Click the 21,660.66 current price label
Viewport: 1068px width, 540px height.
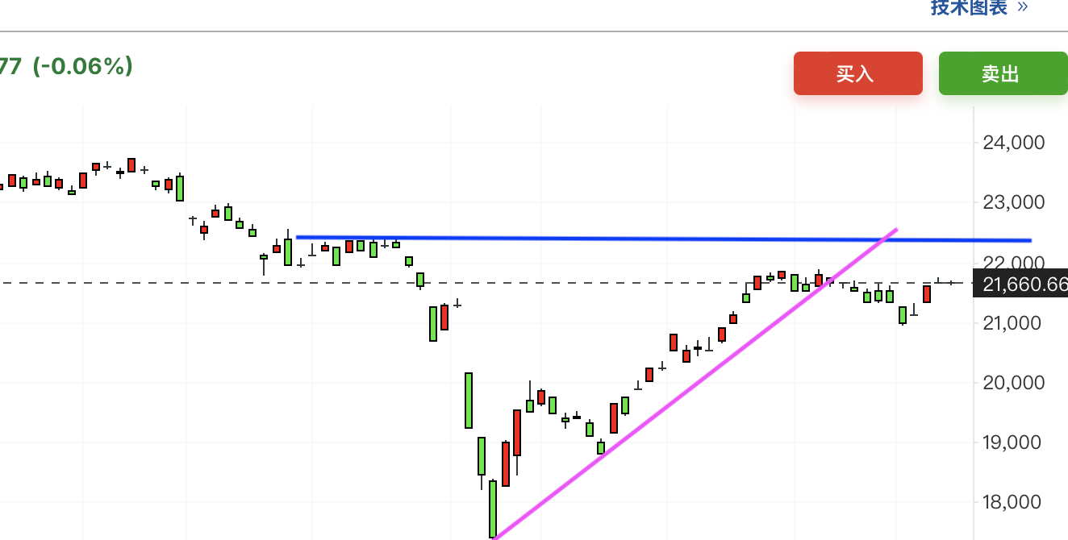(1020, 284)
